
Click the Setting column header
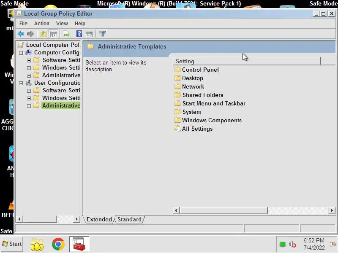(x=247, y=61)
